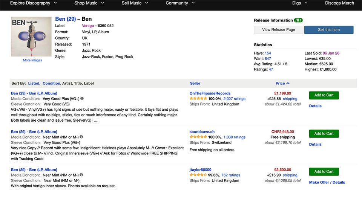Click info icon in soundcave.ch listing's media condition
The image size is (362, 197).
point(81,137)
